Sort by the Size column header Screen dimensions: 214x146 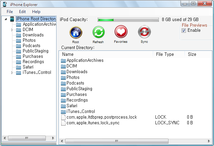198,54
